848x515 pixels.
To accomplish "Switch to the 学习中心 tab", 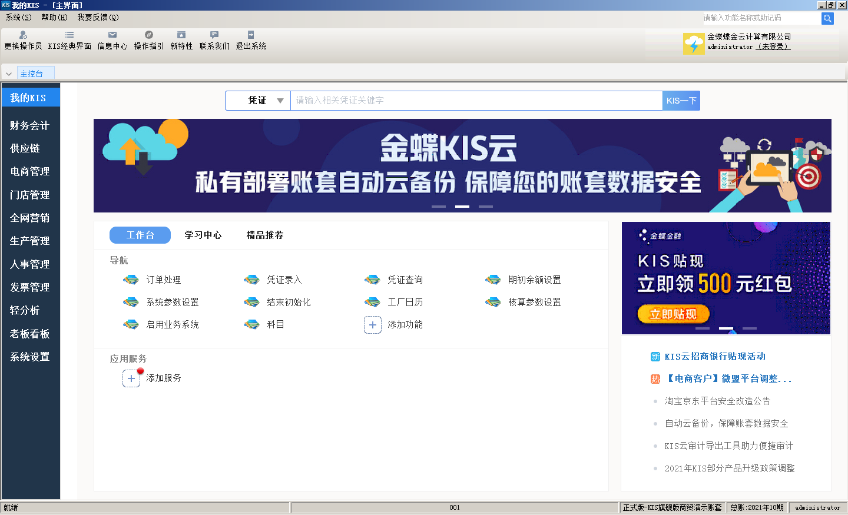I will [x=203, y=235].
